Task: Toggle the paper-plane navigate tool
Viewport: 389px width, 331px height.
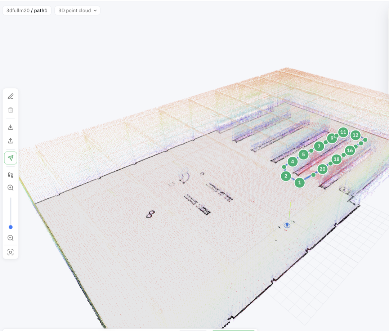Action: tap(10, 158)
